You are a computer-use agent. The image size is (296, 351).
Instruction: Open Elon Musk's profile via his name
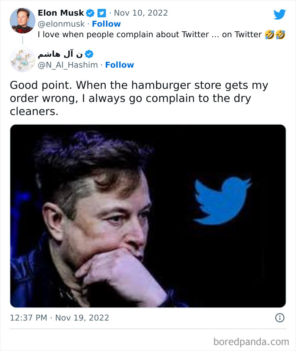click(x=61, y=13)
